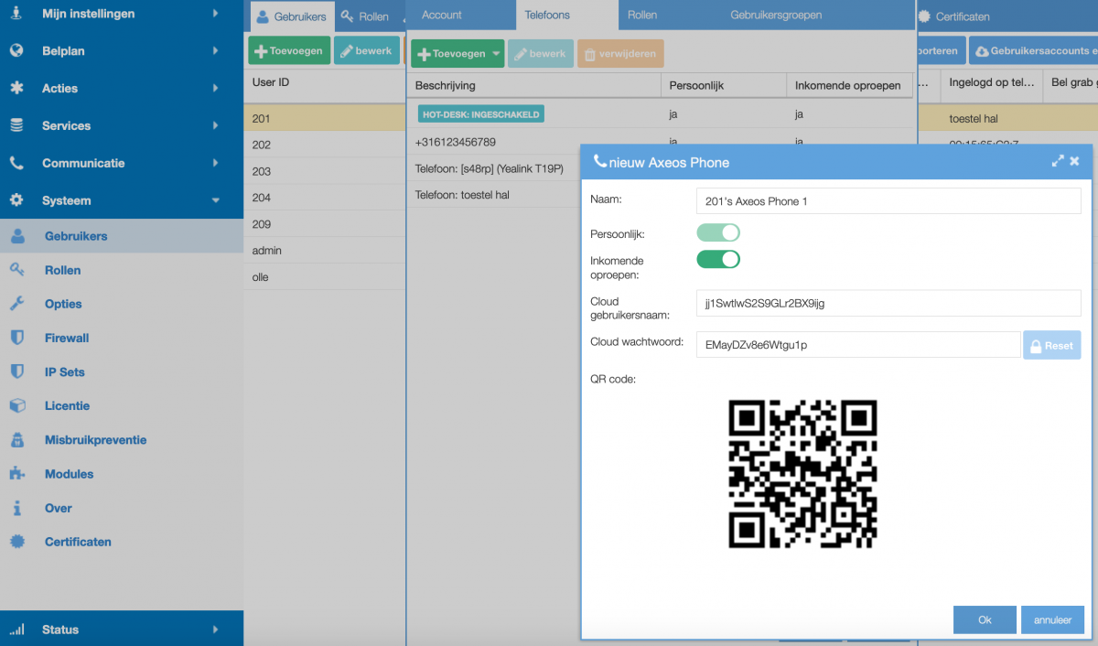Expand the Communicatie menu section
Screen dimensions: 1098x646
(x=215, y=163)
